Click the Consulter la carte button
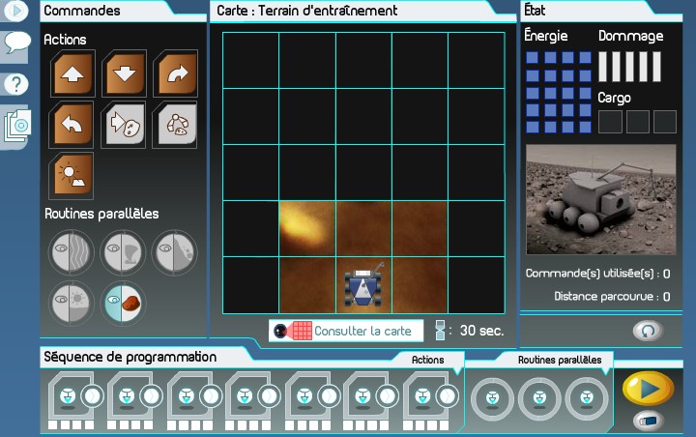 (x=347, y=331)
